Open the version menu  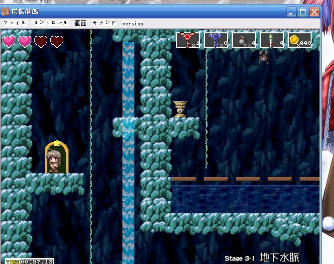[x=133, y=23]
